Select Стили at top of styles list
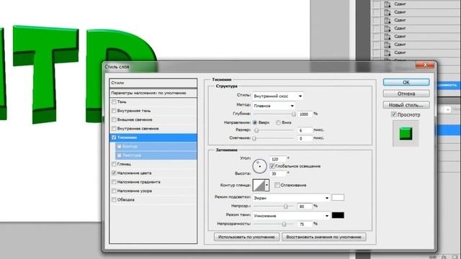 [x=153, y=83]
